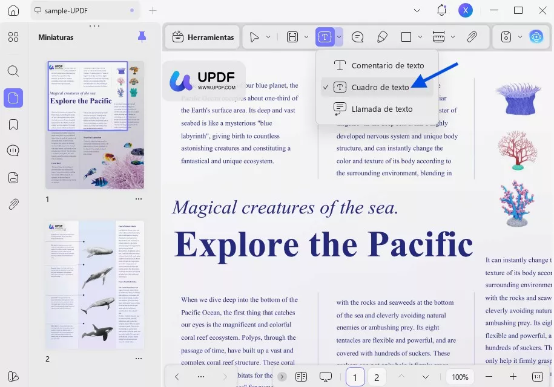Open the notifications bell
The width and height of the screenshot is (554, 387).
[441, 10]
